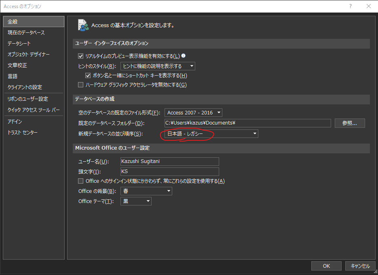Open the ヒントのスタイル dropdown
378x275 pixels.
click(158, 66)
